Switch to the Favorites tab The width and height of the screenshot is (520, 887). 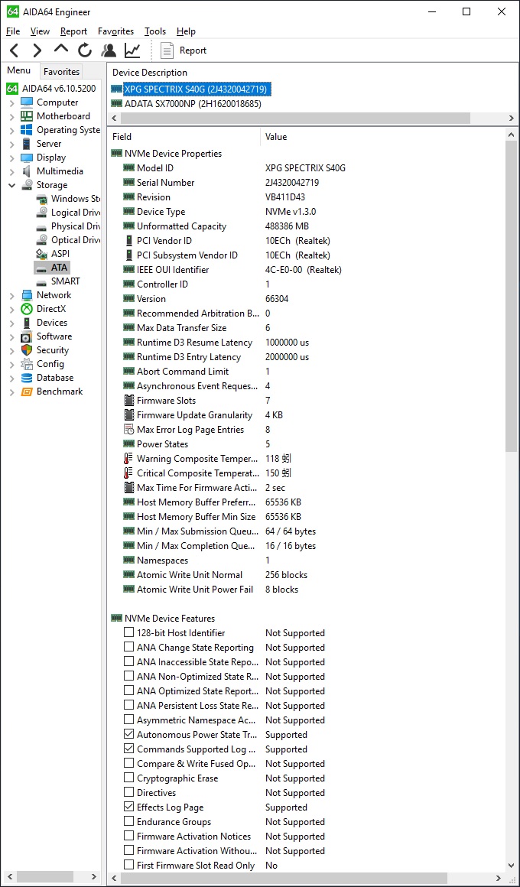61,71
